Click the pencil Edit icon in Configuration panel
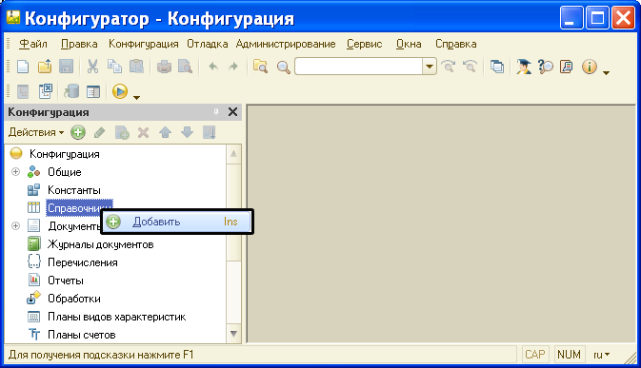Viewport: 641px width, 368px height. coord(100,132)
